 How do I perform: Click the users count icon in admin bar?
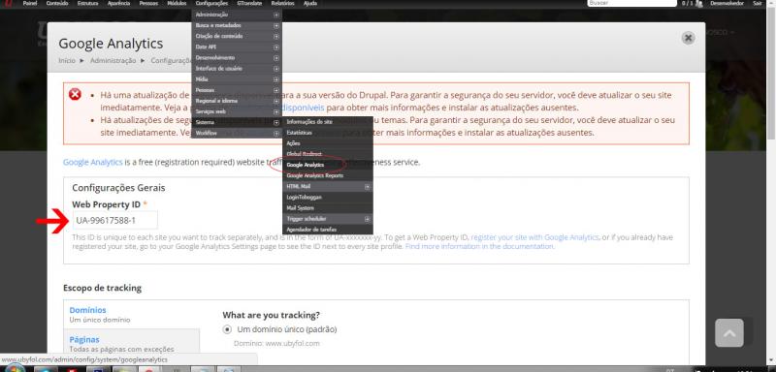[699, 4]
